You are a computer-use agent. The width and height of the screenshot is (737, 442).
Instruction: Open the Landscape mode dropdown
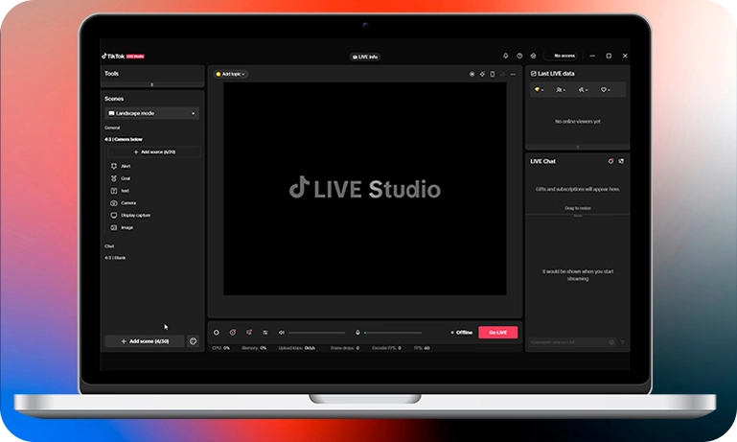click(x=152, y=113)
